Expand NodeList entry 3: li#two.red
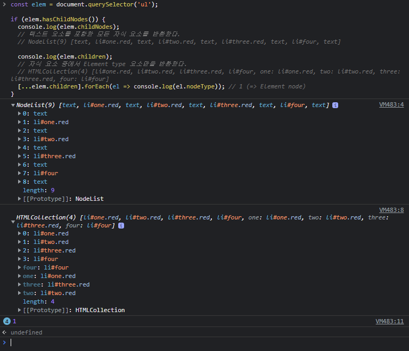Screen dimensions: 409x351 click(x=19, y=139)
